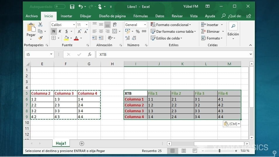
Task: Click the borders icon in Fuente group
Action: [x=53, y=38]
